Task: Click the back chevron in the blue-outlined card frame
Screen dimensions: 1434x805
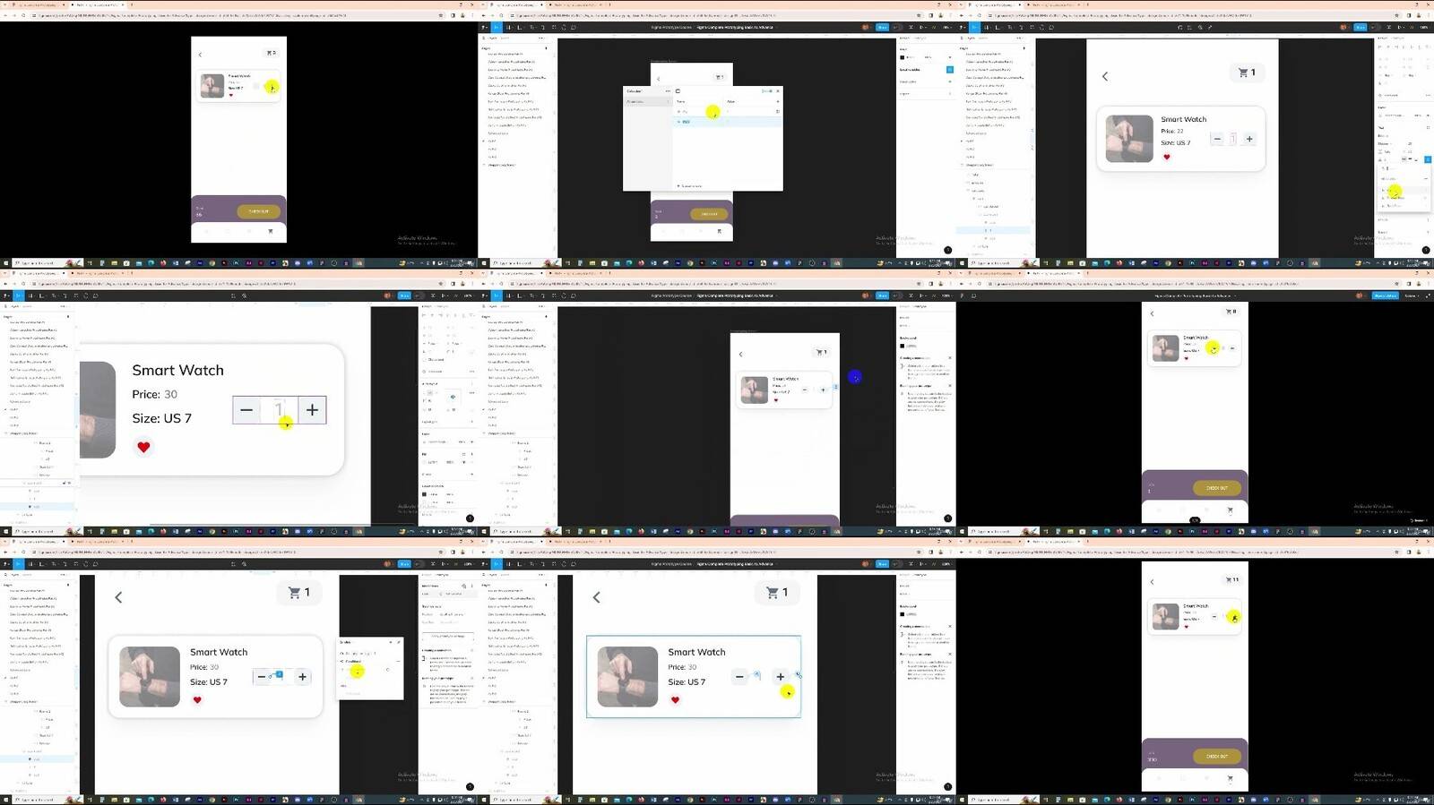Action: pos(596,597)
